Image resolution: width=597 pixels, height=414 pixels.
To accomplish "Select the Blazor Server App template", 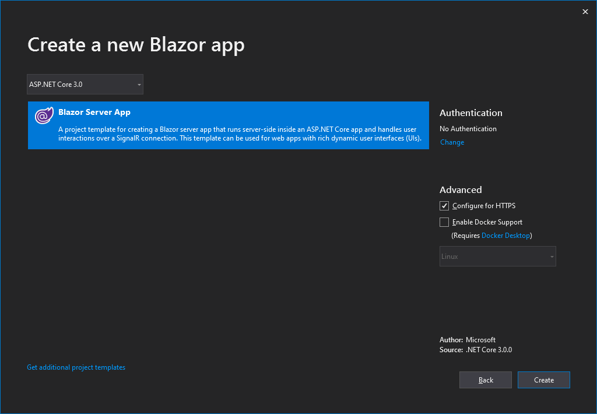I will tap(229, 125).
